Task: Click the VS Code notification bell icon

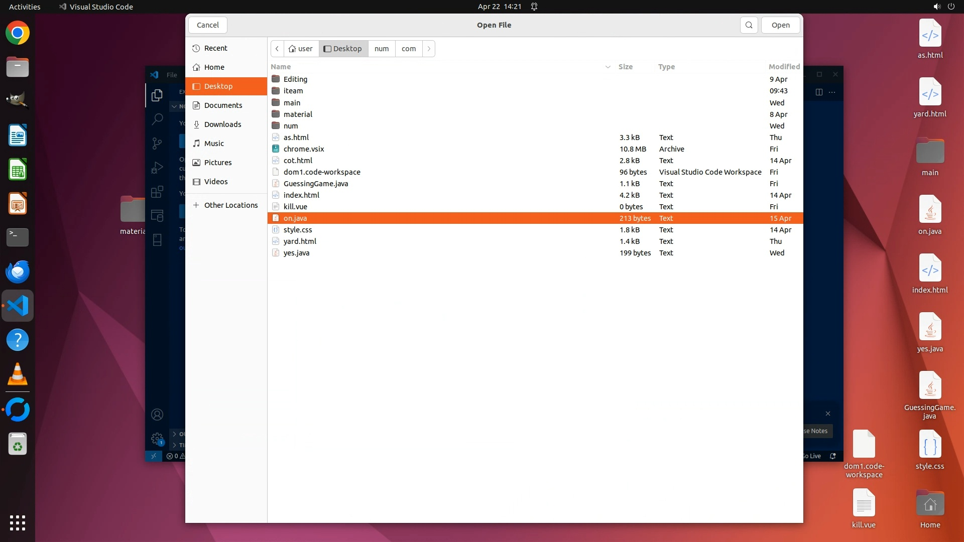Action: coord(832,456)
